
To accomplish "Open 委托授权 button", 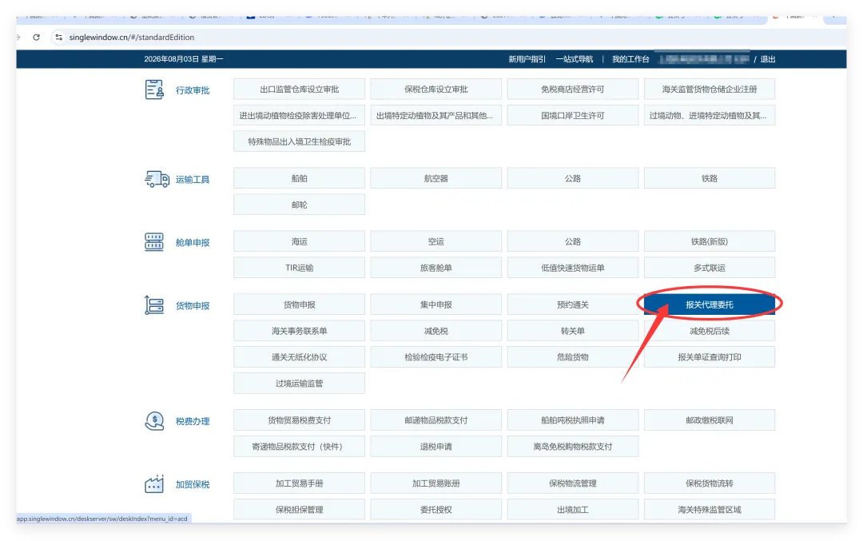I will (x=436, y=510).
